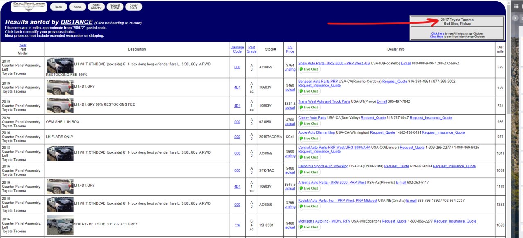Open damage code **4 link
Viewport: 523px width, 238px height.
click(x=237, y=225)
